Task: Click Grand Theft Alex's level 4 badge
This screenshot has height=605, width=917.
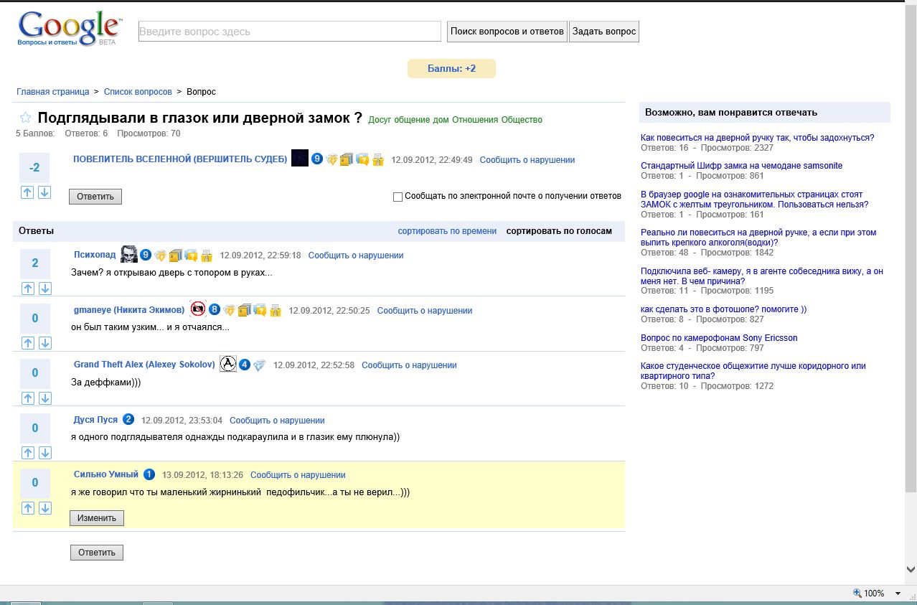Action: point(245,365)
